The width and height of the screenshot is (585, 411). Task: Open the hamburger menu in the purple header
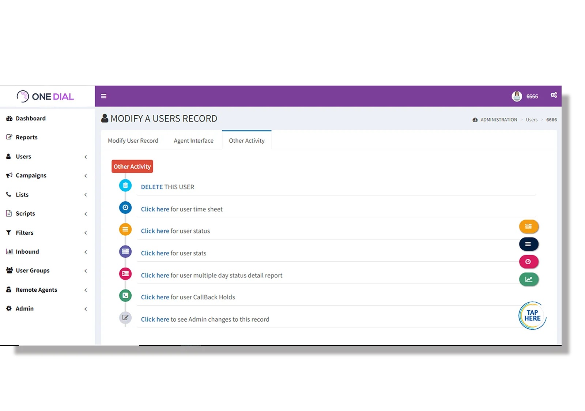(x=104, y=96)
